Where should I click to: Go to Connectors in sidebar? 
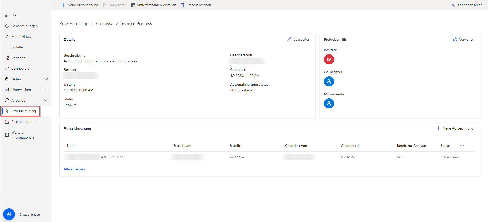click(x=20, y=68)
